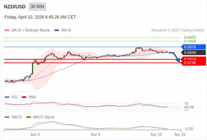207x140 pixels.
Task: Click the Apr 20 date axis label
Action: 180,134
